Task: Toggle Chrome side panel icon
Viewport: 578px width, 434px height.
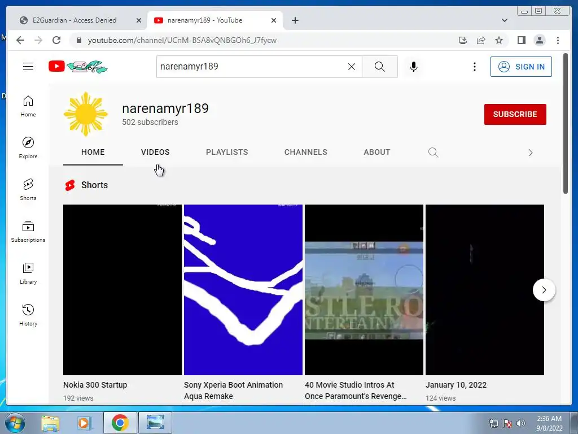Action: tap(521, 40)
